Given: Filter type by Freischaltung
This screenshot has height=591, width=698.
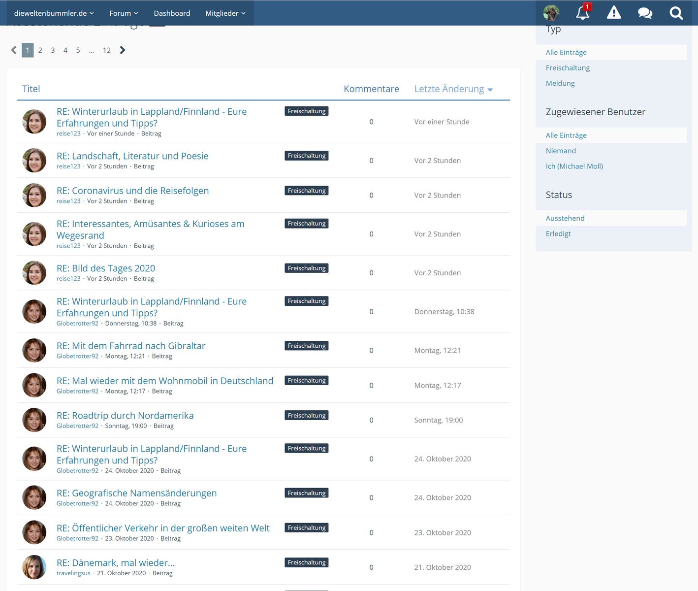Looking at the screenshot, I should click(x=568, y=68).
